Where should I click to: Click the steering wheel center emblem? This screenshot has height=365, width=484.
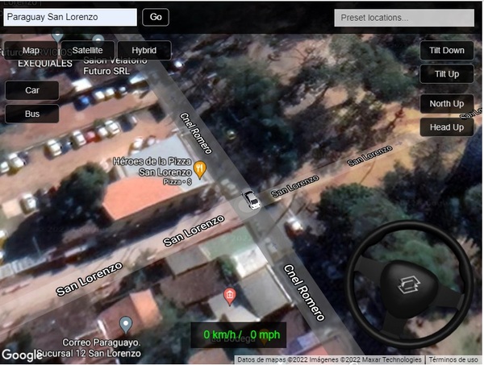(409, 285)
